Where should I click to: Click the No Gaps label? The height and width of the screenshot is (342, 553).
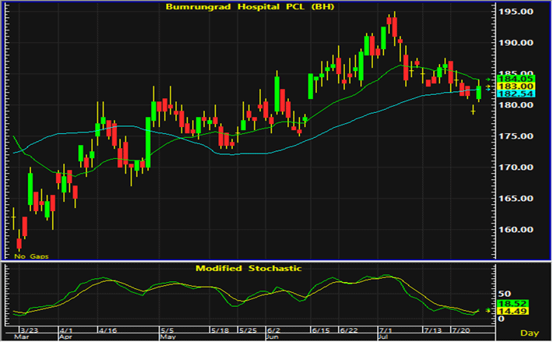(31, 256)
